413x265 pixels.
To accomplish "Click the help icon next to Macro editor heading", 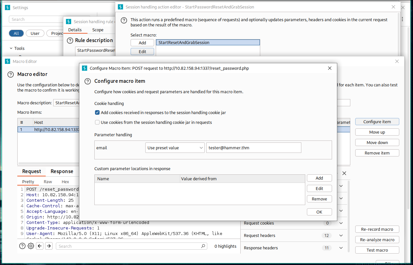I will point(10,74).
